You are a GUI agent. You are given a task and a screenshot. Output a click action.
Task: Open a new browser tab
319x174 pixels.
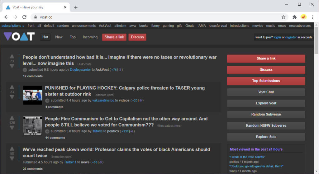[76, 7]
